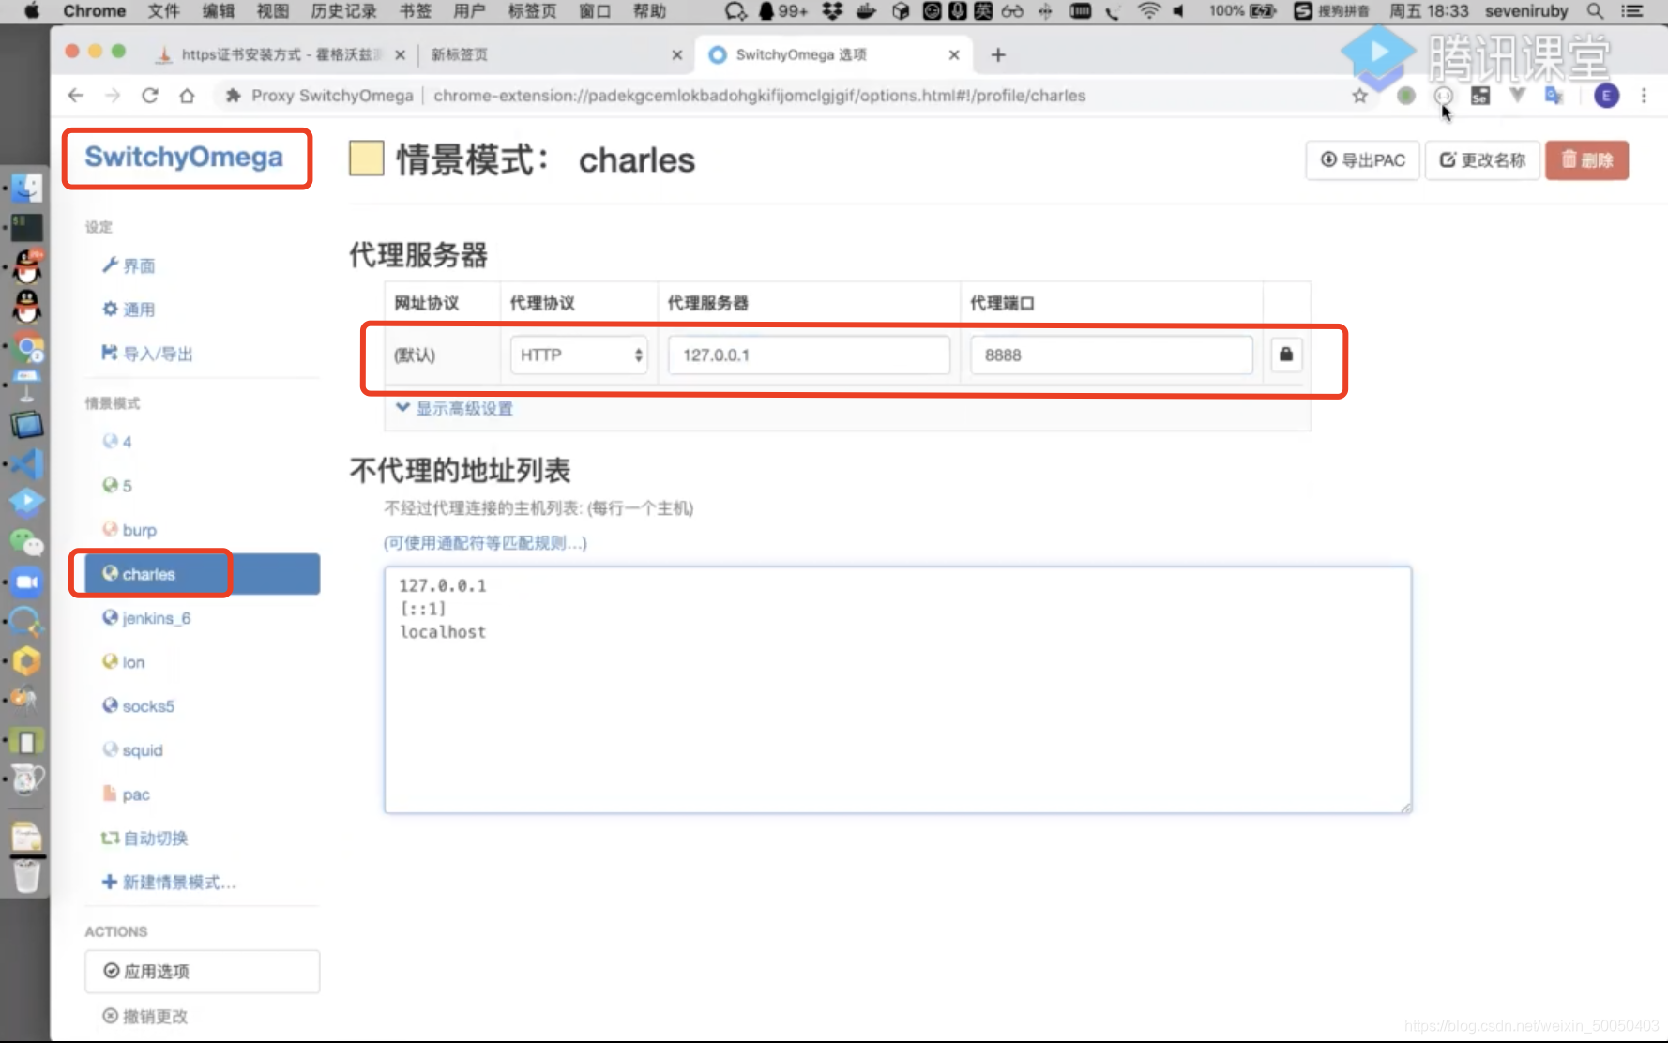Open Terminal from the dock

(26, 227)
